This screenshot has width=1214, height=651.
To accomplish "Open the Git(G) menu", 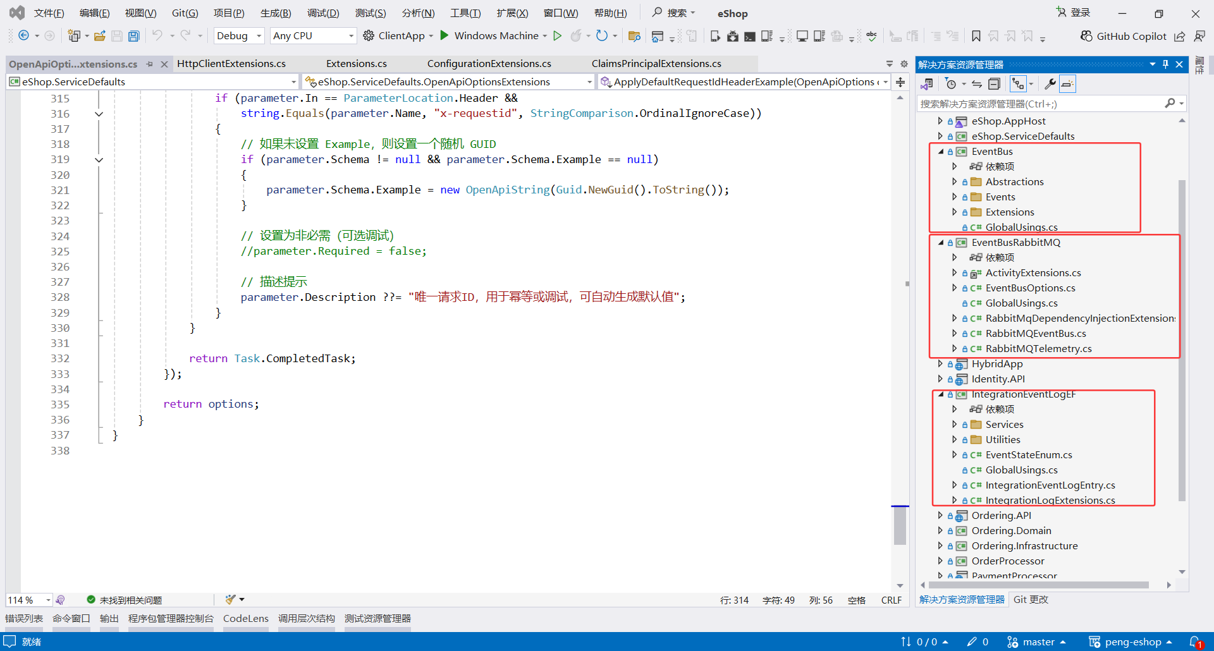I will 185,13.
